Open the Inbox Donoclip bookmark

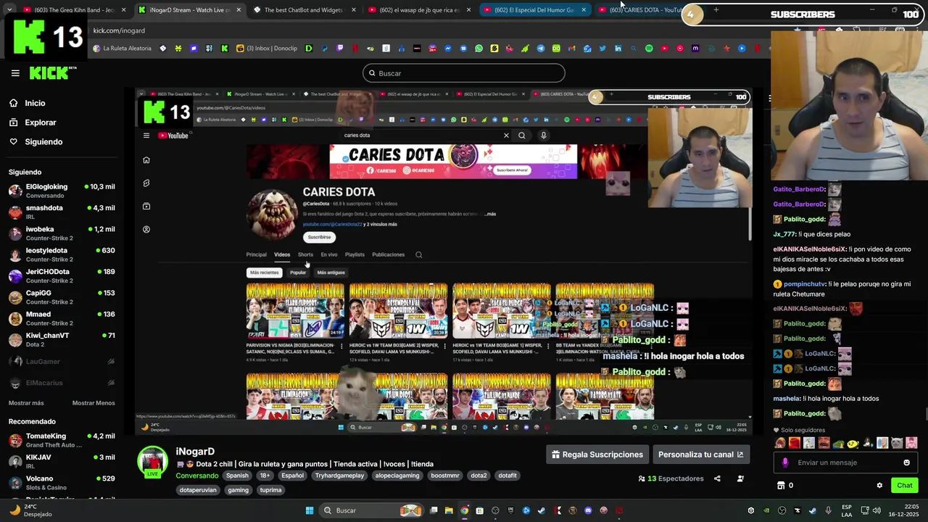pos(267,49)
